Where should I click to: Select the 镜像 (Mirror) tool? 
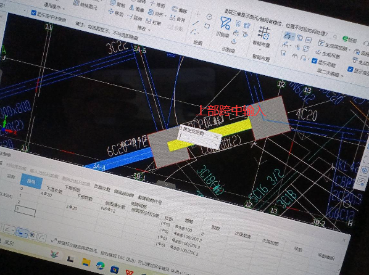[x=137, y=9]
